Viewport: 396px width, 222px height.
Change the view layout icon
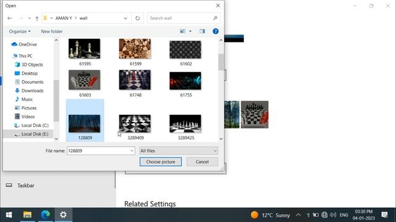[183, 31]
